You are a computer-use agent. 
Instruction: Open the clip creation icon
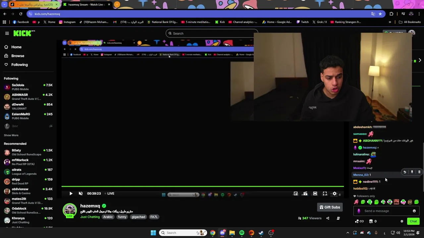pyautogui.click(x=305, y=194)
